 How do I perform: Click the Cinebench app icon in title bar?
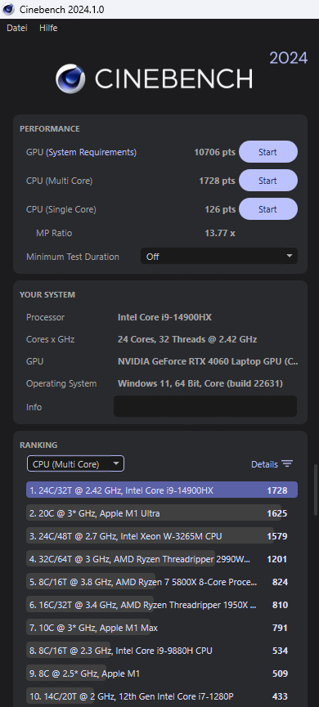click(8, 8)
